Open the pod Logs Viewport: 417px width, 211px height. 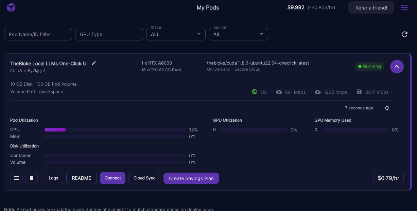click(x=53, y=178)
